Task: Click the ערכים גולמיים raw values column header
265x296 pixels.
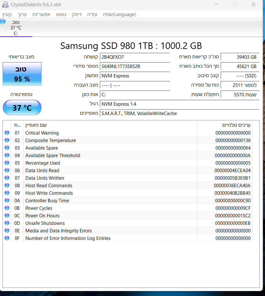Action: [x=225, y=125]
